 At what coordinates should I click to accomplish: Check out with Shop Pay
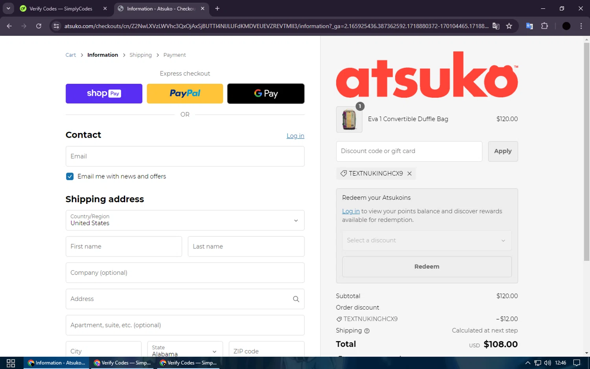(104, 94)
